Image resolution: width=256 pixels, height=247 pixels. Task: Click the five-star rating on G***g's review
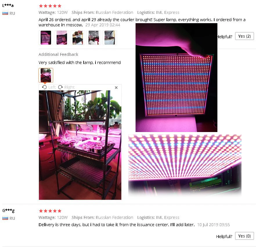pos(50,211)
